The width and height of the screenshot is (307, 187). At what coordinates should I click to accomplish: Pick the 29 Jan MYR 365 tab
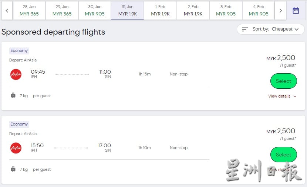[62, 11]
